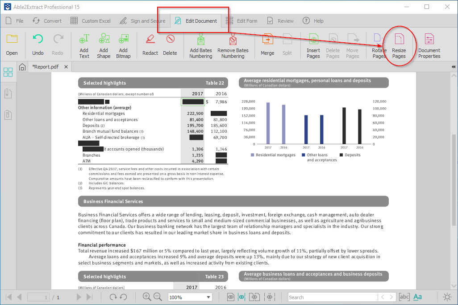Select the Add Bitmap tool
Screen dimensions: 458x305
[x=123, y=46]
